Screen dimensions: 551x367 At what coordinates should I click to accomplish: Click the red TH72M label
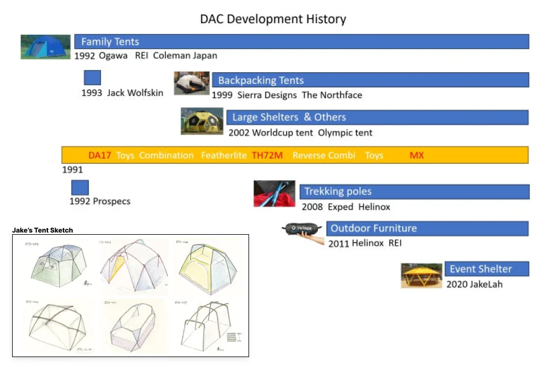[267, 155]
